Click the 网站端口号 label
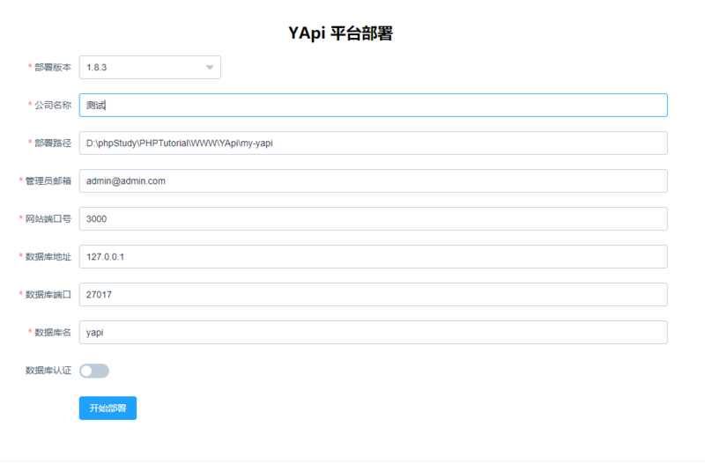Viewport: 705px width, 463px height. tap(48, 218)
